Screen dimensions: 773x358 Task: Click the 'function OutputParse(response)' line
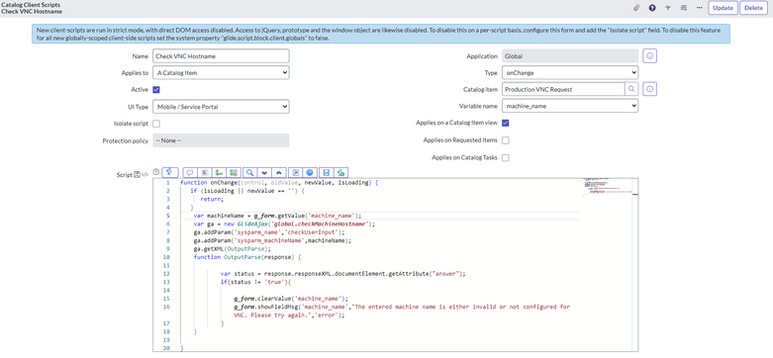tap(247, 257)
